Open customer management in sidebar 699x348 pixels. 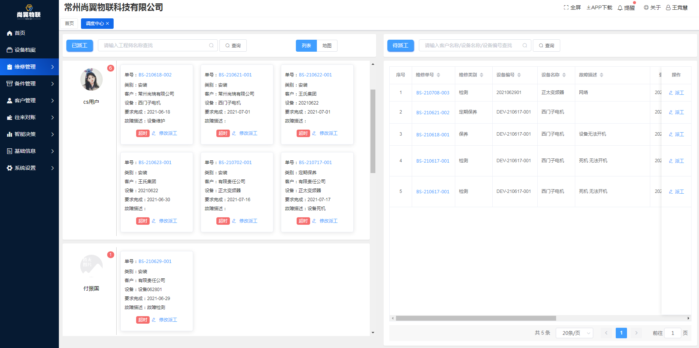tap(29, 100)
